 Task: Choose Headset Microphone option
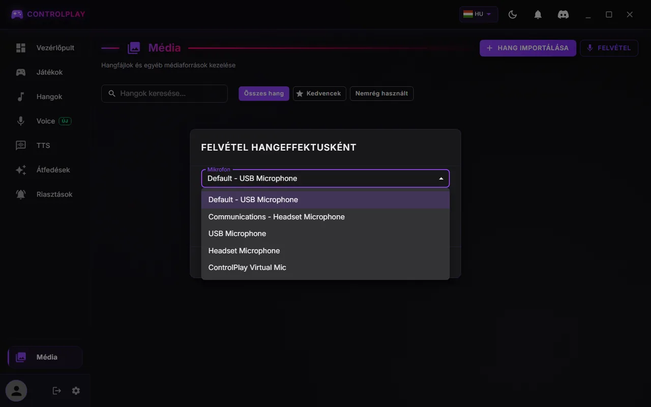(x=325, y=251)
